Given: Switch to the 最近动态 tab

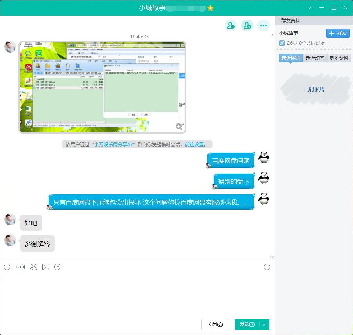Looking at the screenshot, I should 315,58.
